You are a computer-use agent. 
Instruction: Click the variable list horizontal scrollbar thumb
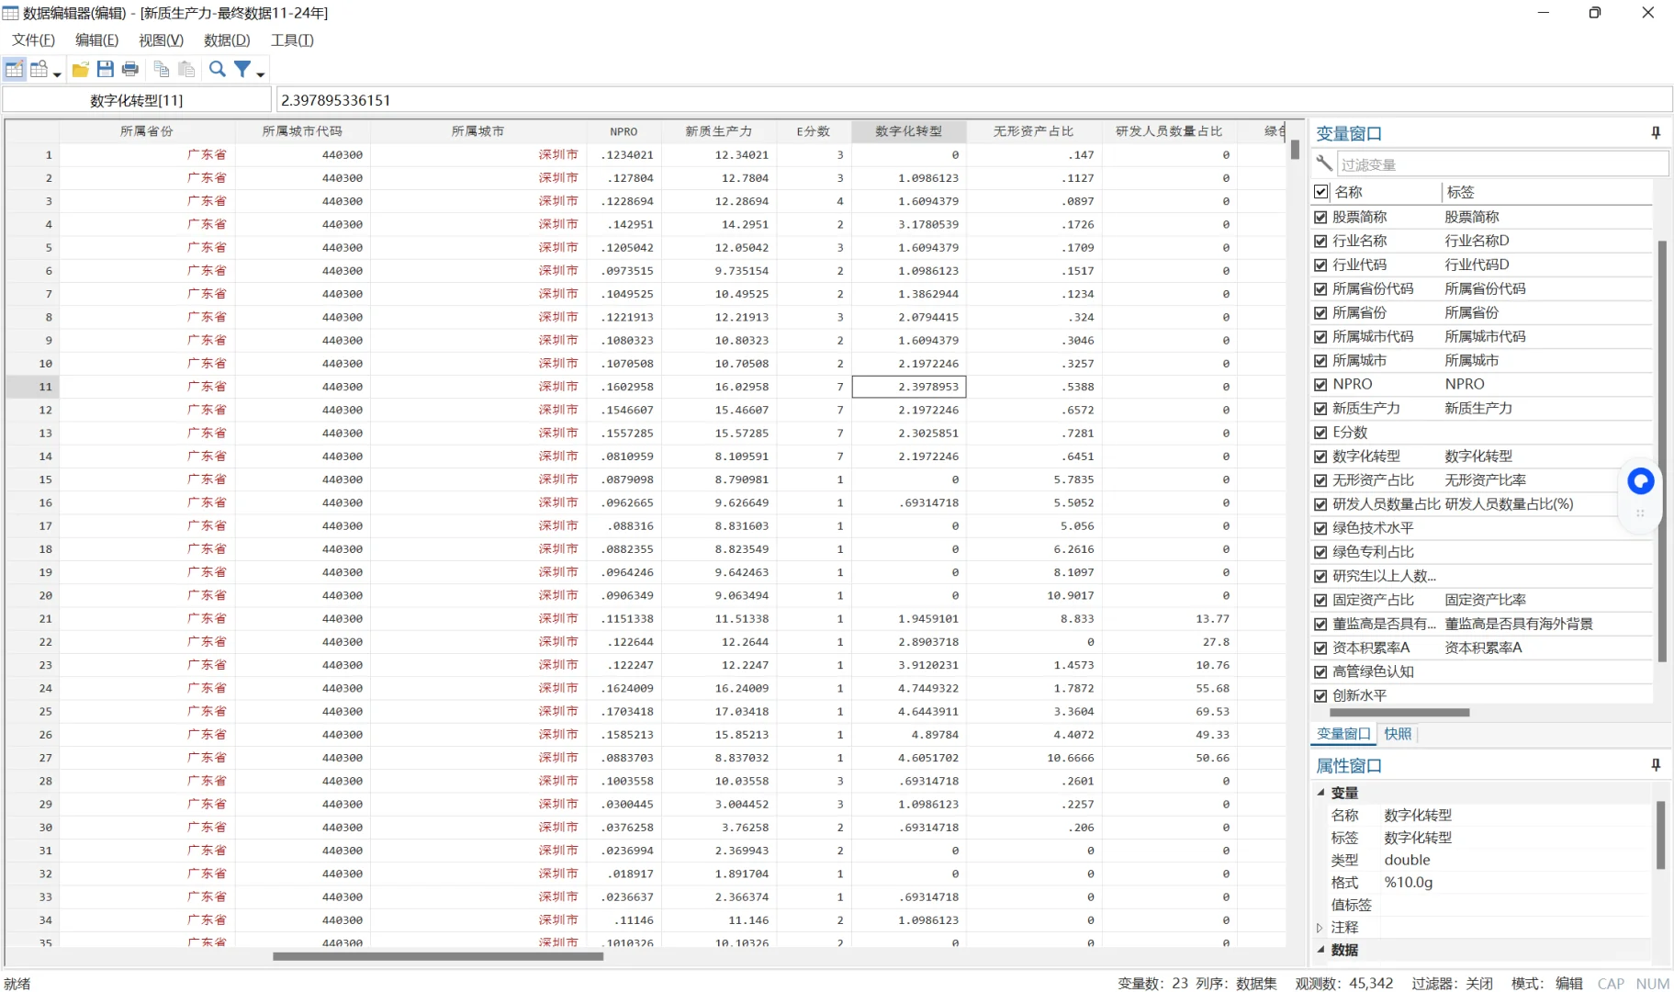tap(1399, 712)
